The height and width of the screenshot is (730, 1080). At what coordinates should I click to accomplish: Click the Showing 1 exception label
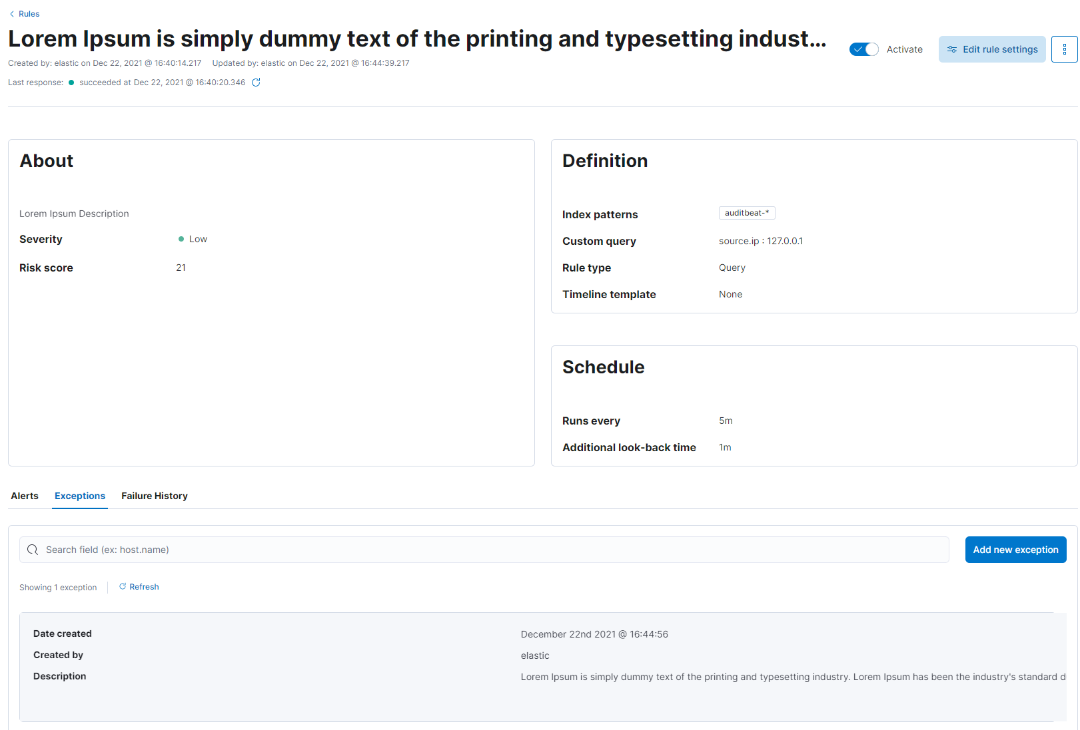(58, 588)
